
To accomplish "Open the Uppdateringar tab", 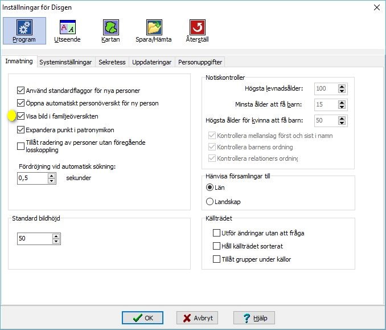I will pos(151,62).
